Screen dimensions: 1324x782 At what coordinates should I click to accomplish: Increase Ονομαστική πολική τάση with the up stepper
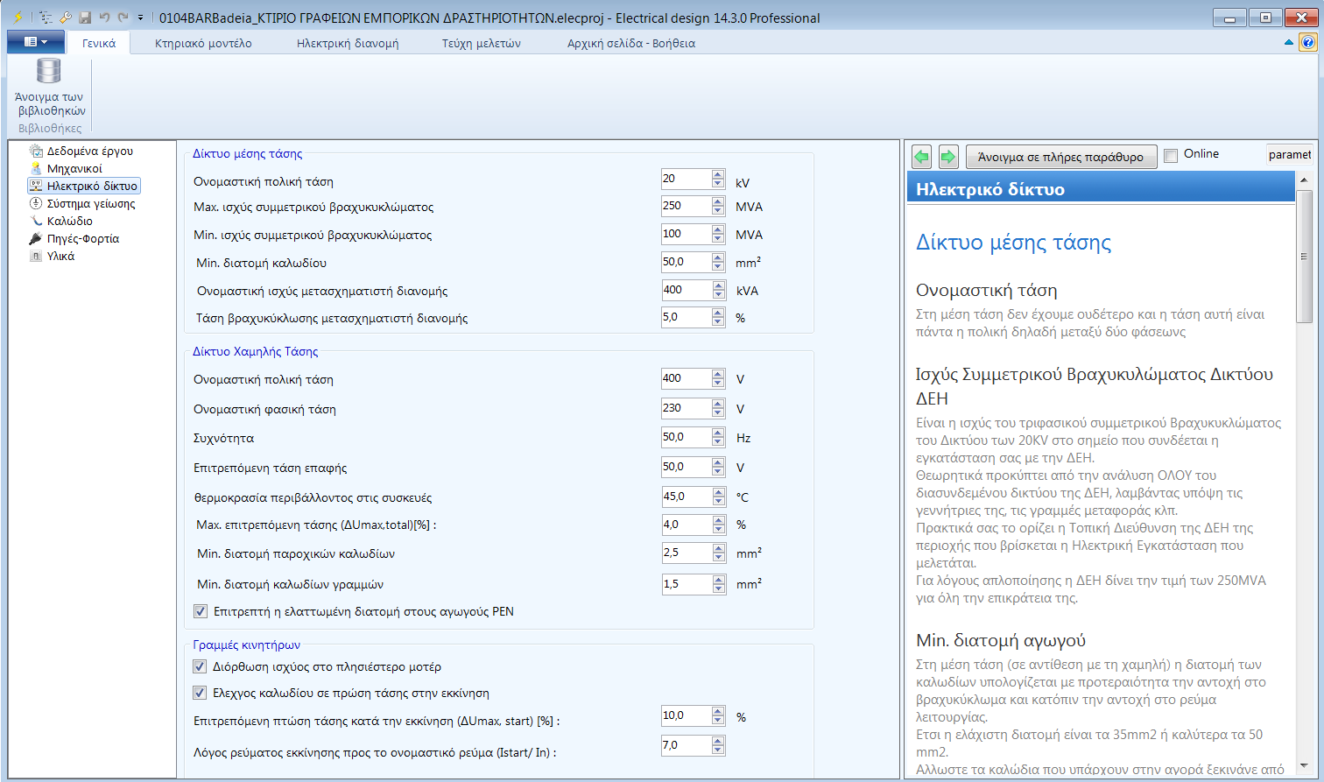(718, 173)
